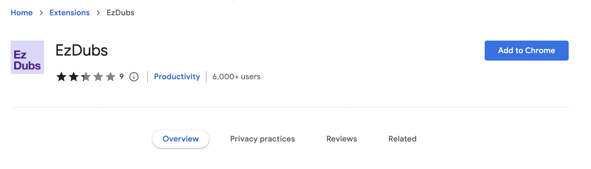The image size is (591, 169).
Task: Open the Reviews tab
Action: pyautogui.click(x=342, y=139)
